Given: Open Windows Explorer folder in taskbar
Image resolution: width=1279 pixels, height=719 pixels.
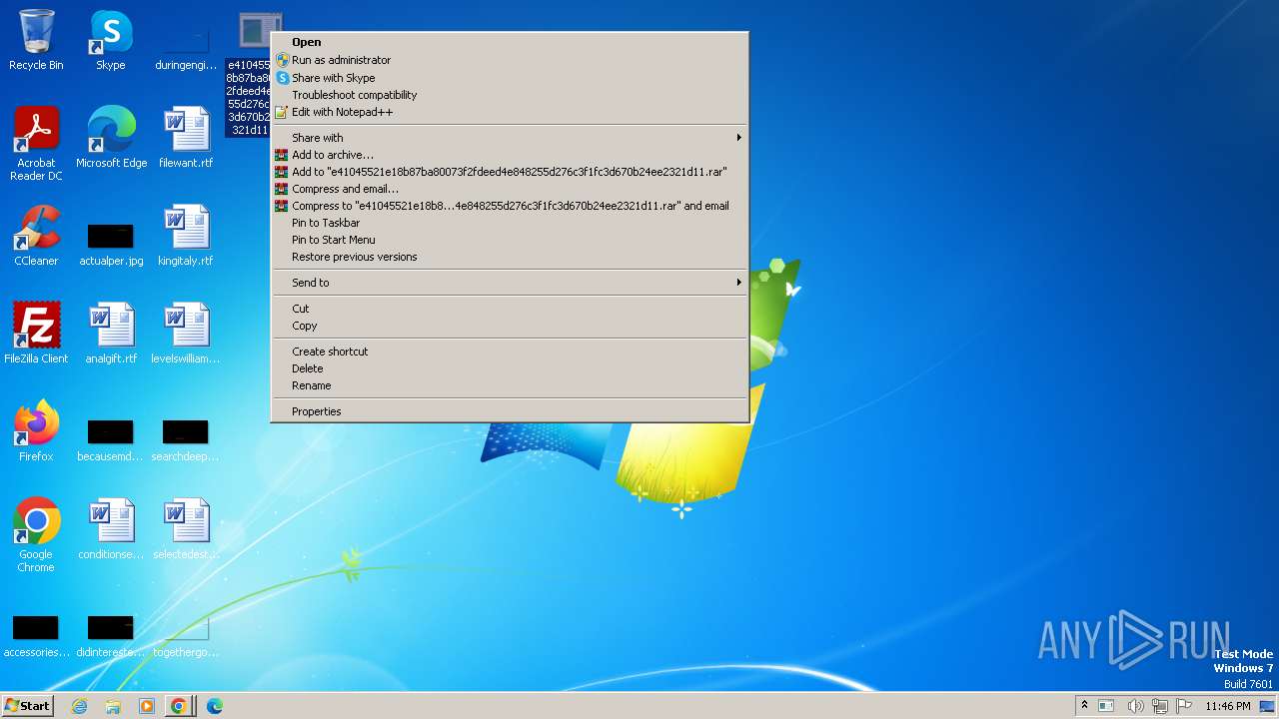Looking at the screenshot, I should tap(113, 706).
